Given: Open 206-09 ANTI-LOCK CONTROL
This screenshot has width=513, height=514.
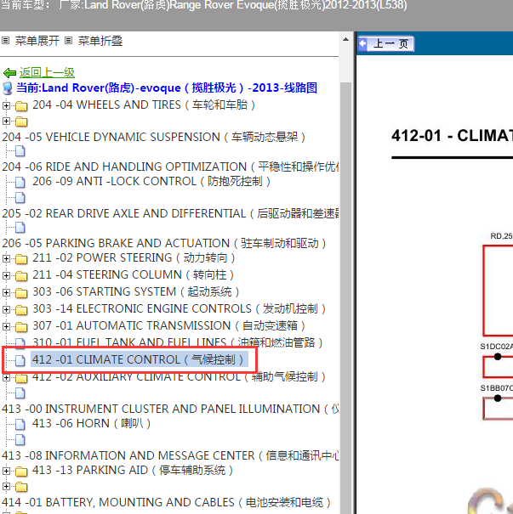Looking at the screenshot, I should click(151, 181).
